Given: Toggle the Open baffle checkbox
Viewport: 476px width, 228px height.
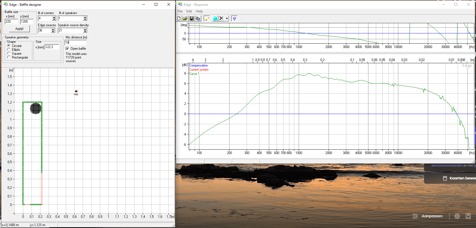Looking at the screenshot, I should click(x=67, y=49).
